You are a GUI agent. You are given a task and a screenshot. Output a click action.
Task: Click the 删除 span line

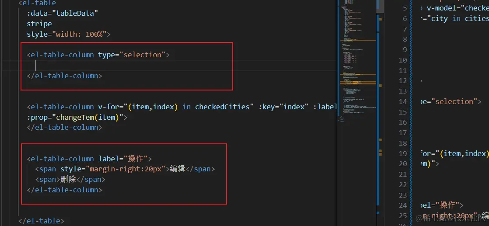click(x=70, y=180)
